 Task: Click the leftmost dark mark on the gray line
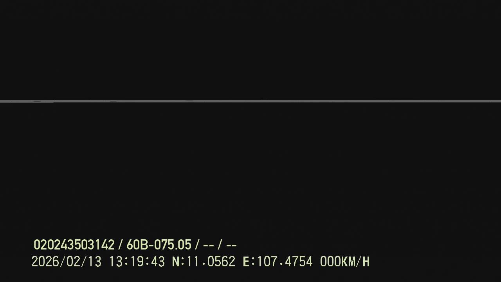[x=37, y=101]
